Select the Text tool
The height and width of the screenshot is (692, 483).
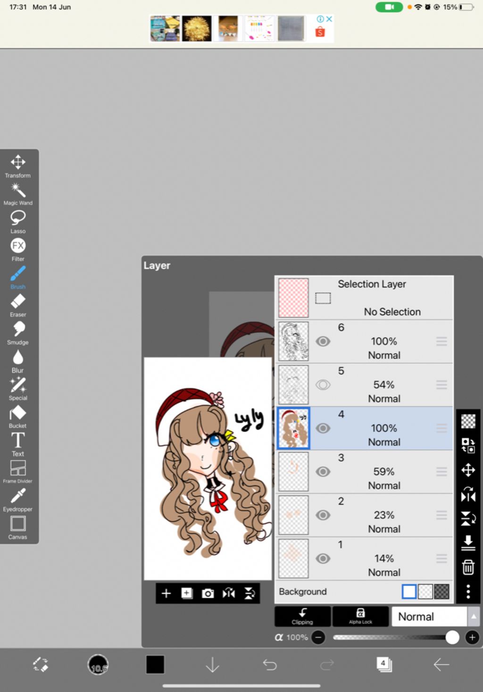coord(18,444)
